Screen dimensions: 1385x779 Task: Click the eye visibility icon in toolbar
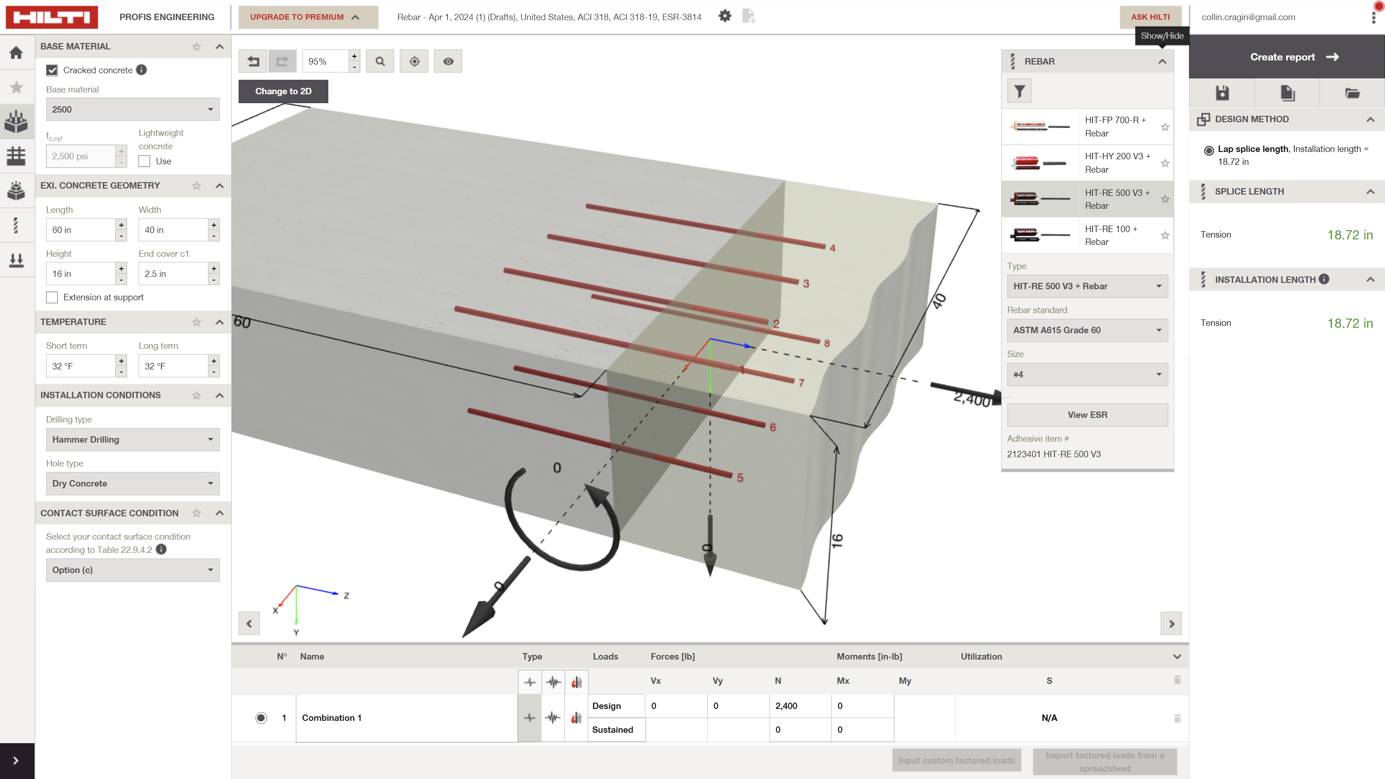click(448, 61)
